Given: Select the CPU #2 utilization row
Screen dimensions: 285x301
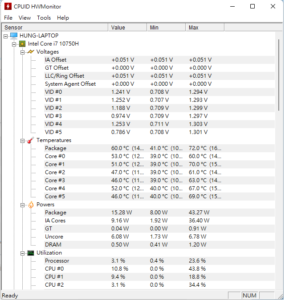Looking at the screenshot, I should coord(159,285).
